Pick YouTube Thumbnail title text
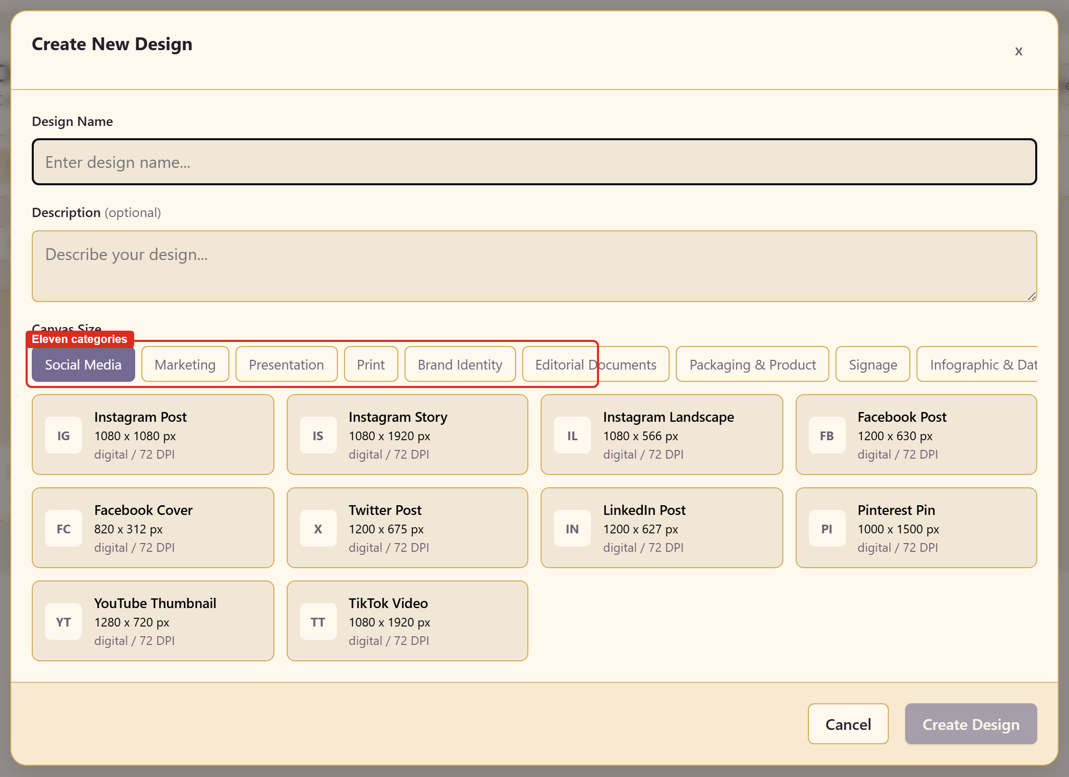The height and width of the screenshot is (777, 1069). click(155, 603)
